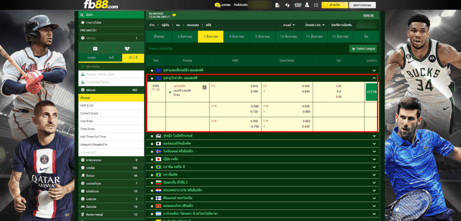The height and width of the screenshot is (221, 461).
Task: Favorite the Bulgaria Division 2 row star
Action: pyautogui.click(x=152, y=183)
